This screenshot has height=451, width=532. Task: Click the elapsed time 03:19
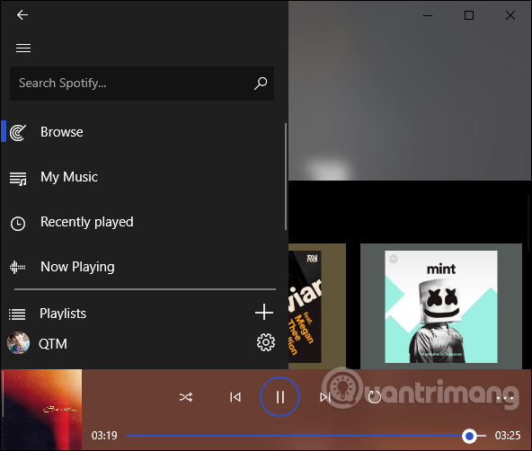(104, 436)
